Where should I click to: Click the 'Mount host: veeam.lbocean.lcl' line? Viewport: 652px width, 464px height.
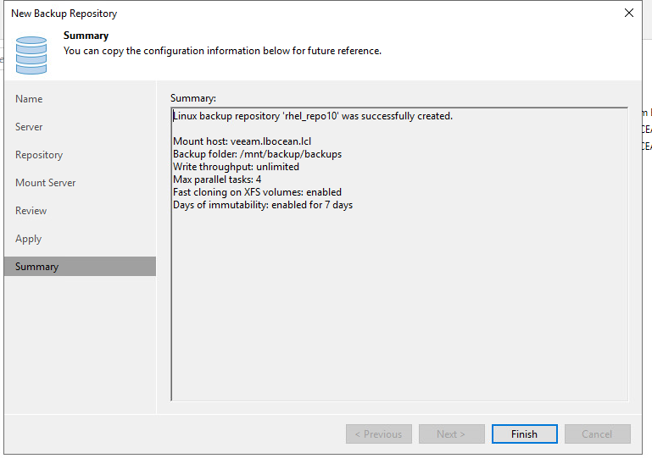tap(242, 141)
